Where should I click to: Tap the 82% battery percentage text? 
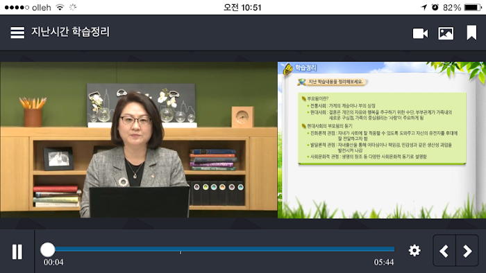(452, 8)
